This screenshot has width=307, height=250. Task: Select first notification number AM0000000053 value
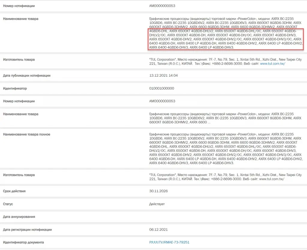point(162,6)
